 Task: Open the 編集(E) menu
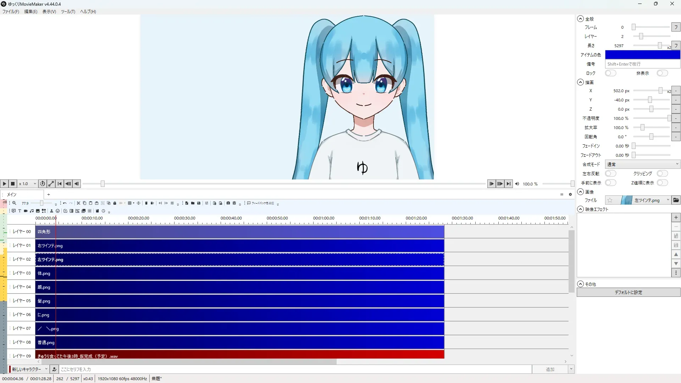pyautogui.click(x=31, y=12)
